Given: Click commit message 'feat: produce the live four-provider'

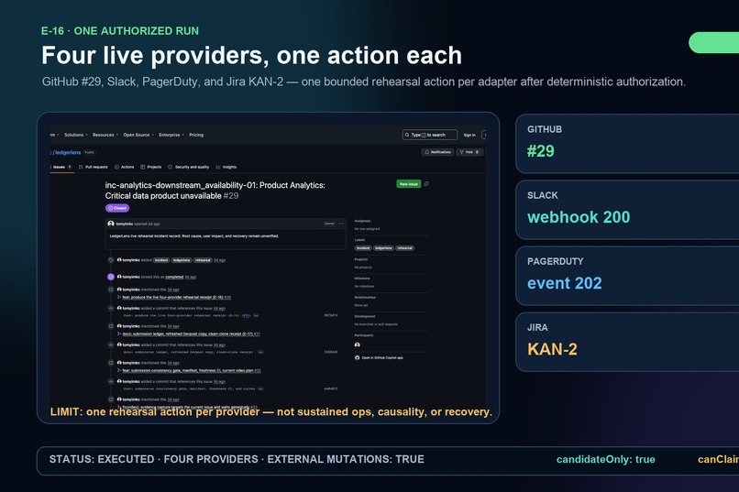Looking at the screenshot, I should (182, 315).
